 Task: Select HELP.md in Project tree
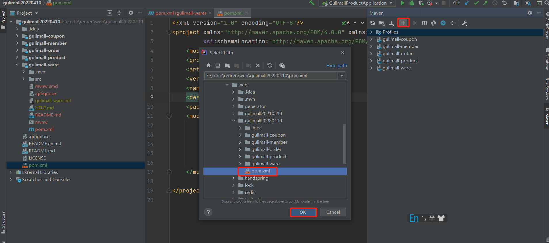pyautogui.click(x=44, y=108)
